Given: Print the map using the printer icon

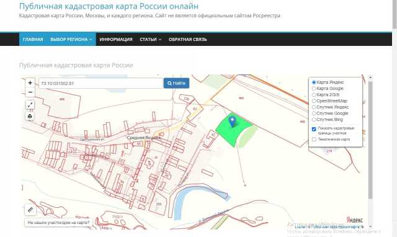Looking at the screenshot, I should (30, 116).
